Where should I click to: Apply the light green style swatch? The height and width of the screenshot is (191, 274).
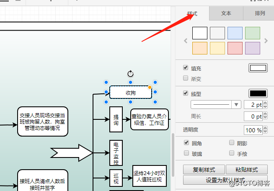[x=253, y=33]
